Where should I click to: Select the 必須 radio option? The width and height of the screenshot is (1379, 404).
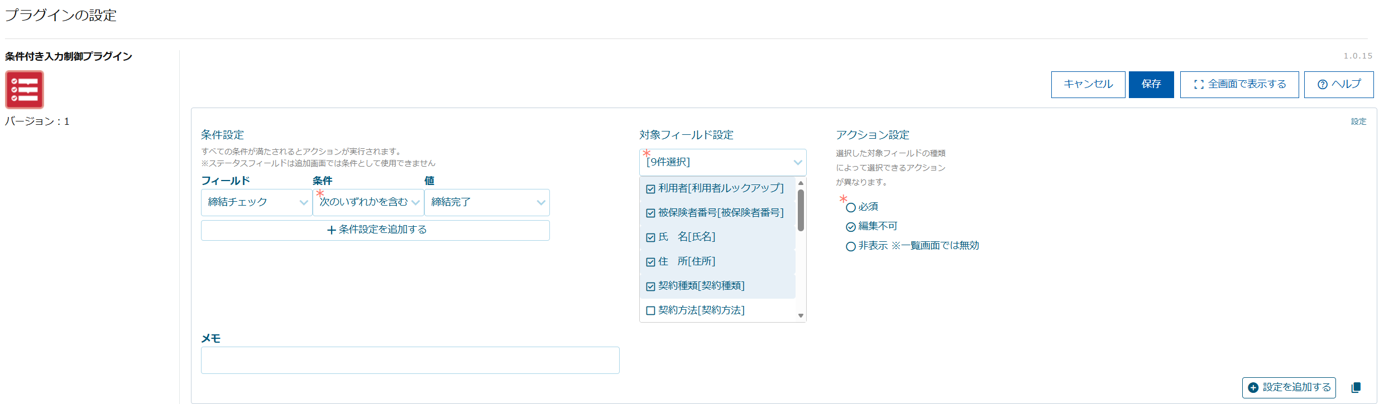point(851,208)
